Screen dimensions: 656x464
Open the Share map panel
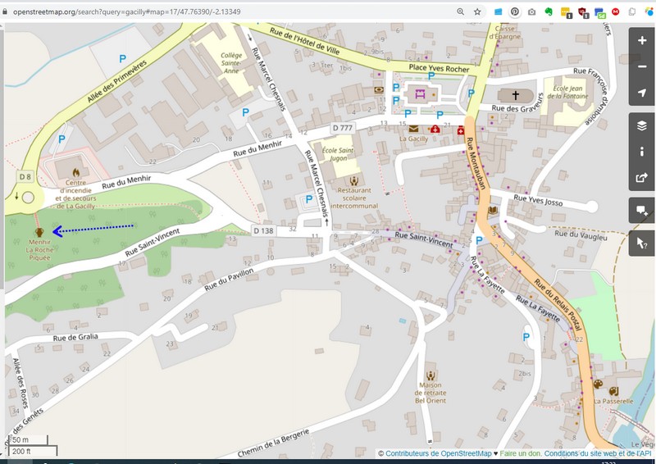point(642,177)
